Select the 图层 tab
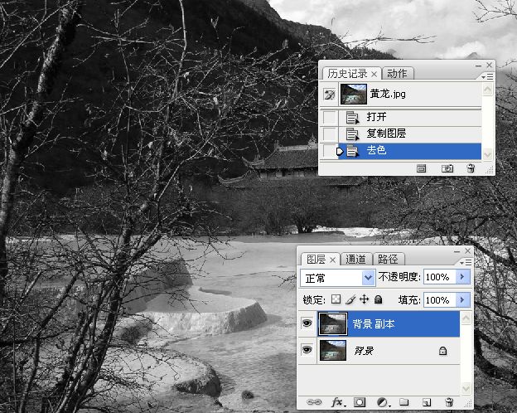The image size is (517, 413). pos(316,260)
